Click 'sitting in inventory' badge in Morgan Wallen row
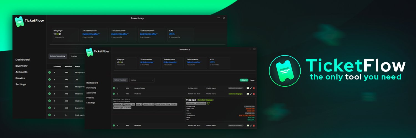 point(235,88)
